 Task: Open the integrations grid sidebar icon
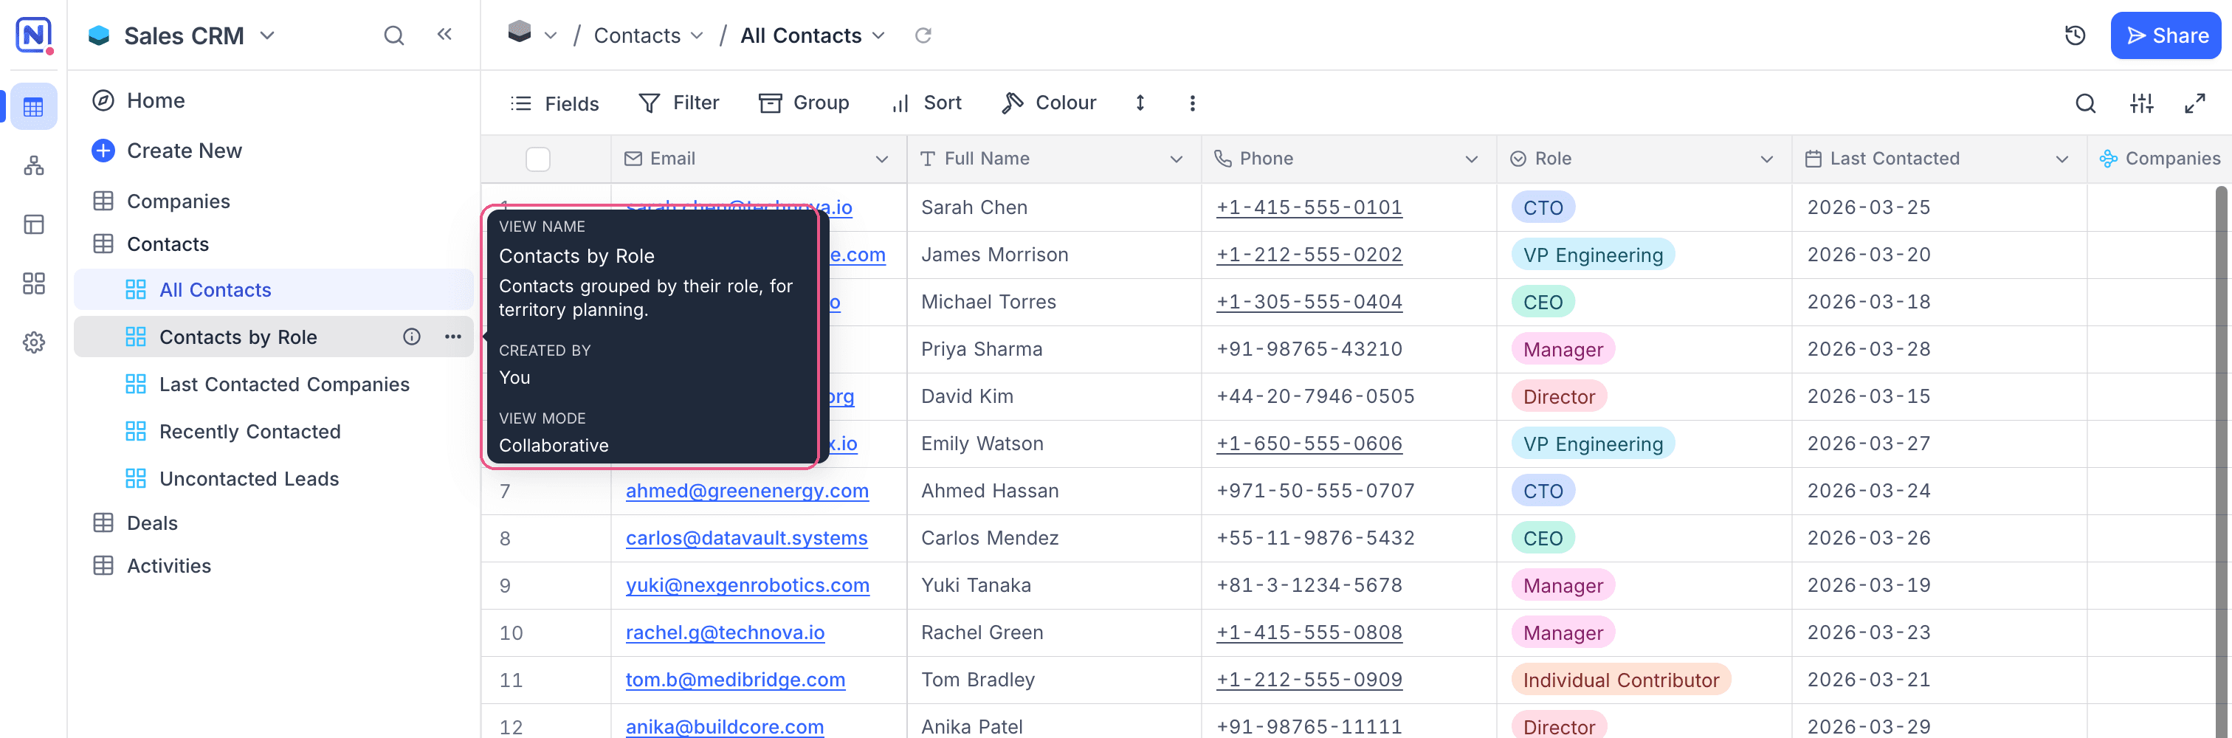34,283
